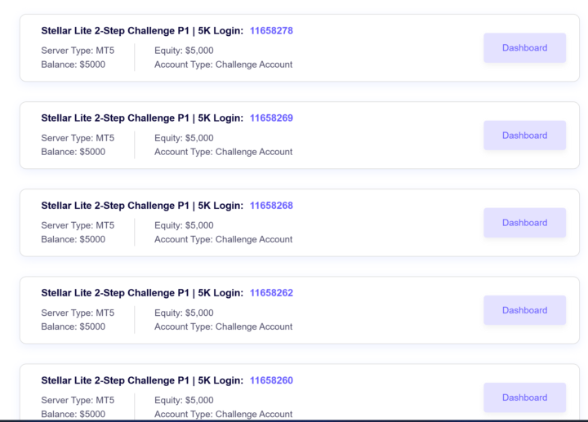This screenshot has width=588, height=422.
Task: Click the 11658268 login link
Action: coord(271,206)
